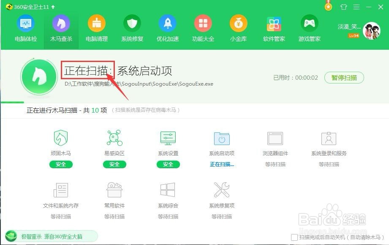Open the 电脑清理 cleanup icon
The height and width of the screenshot is (245, 389).
point(96,24)
